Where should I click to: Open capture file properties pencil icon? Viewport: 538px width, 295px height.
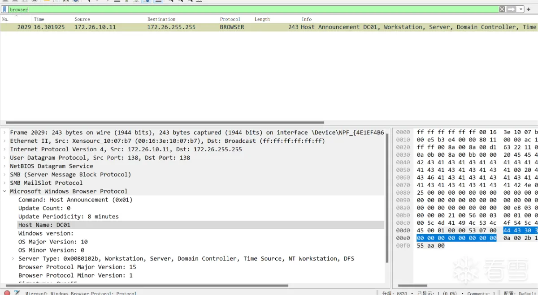tap(17, 293)
